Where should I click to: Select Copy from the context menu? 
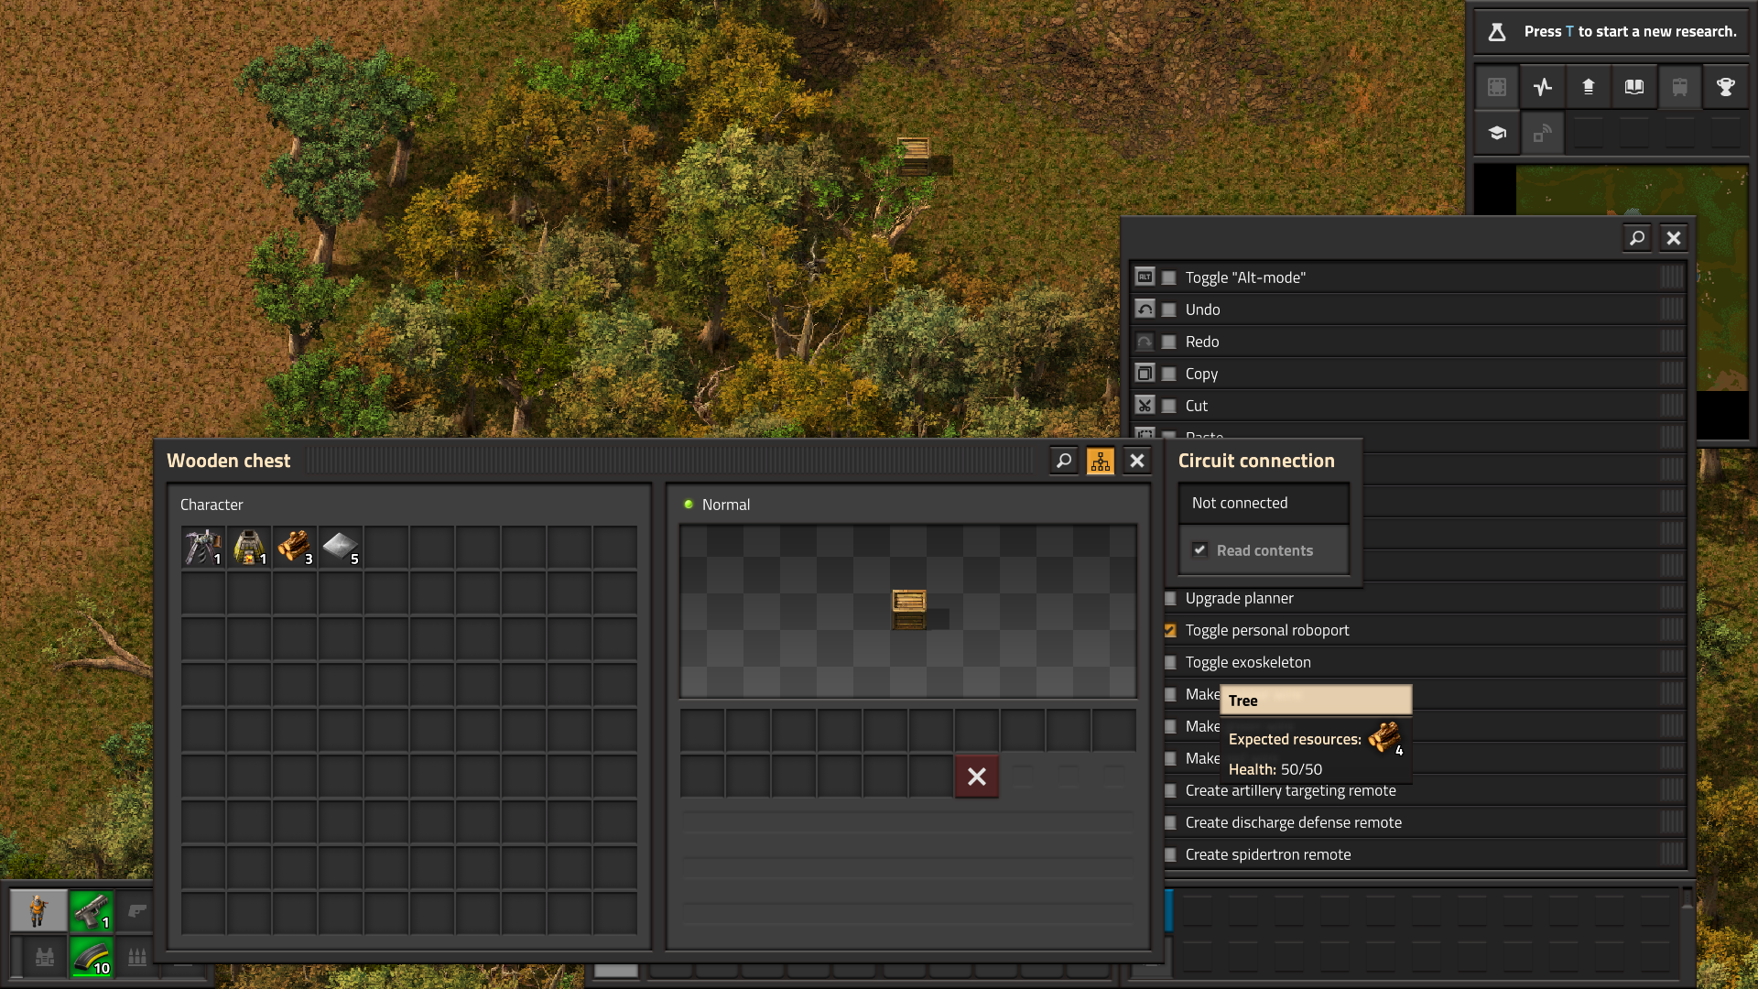[x=1200, y=373]
